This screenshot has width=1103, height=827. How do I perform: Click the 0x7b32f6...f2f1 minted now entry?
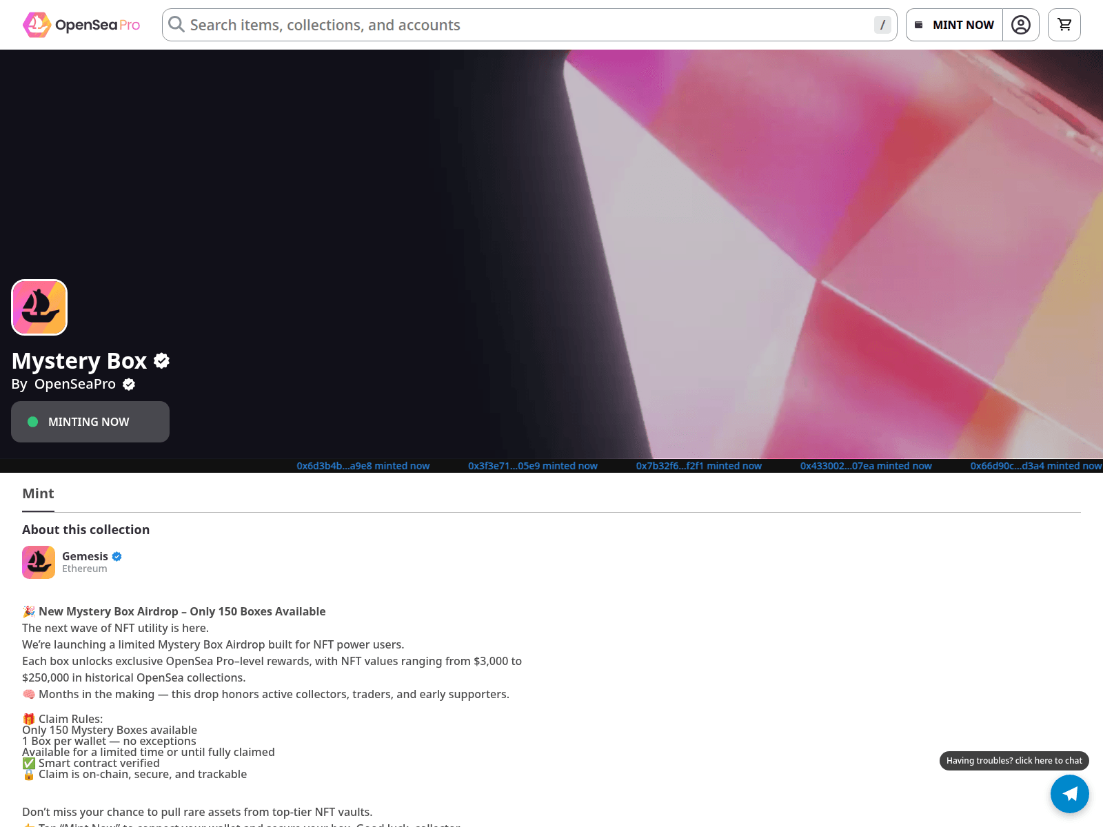(698, 466)
